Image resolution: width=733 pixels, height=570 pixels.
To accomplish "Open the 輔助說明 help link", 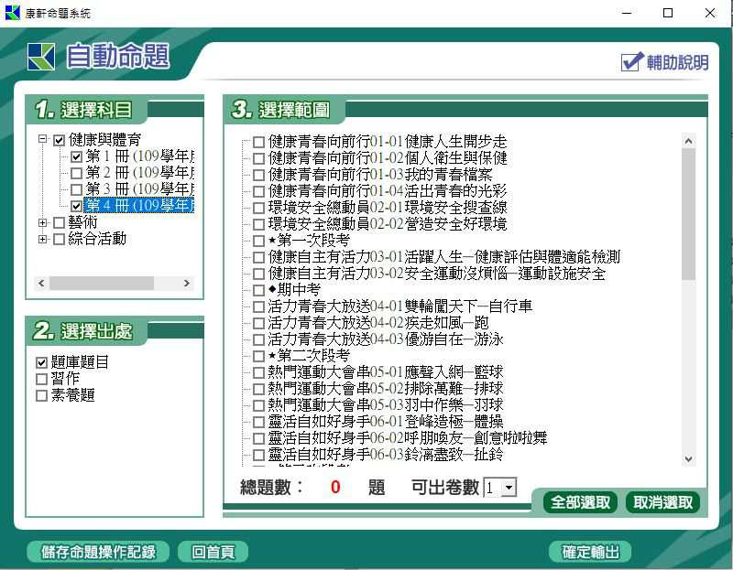I will (665, 61).
